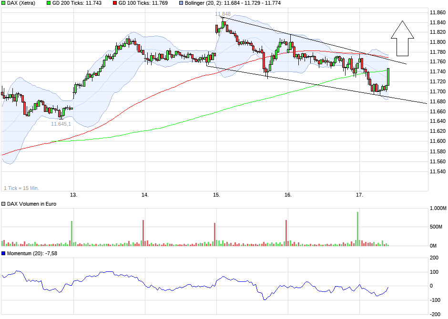Click the price axis value 11.680
This screenshot has width=448, height=319.
(x=438, y=101)
